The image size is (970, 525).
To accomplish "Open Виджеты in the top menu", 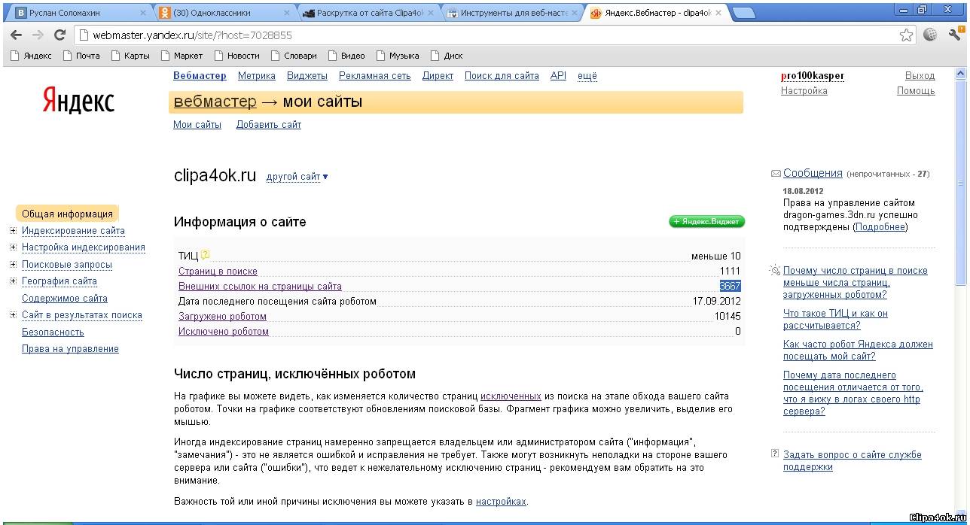I will [307, 76].
